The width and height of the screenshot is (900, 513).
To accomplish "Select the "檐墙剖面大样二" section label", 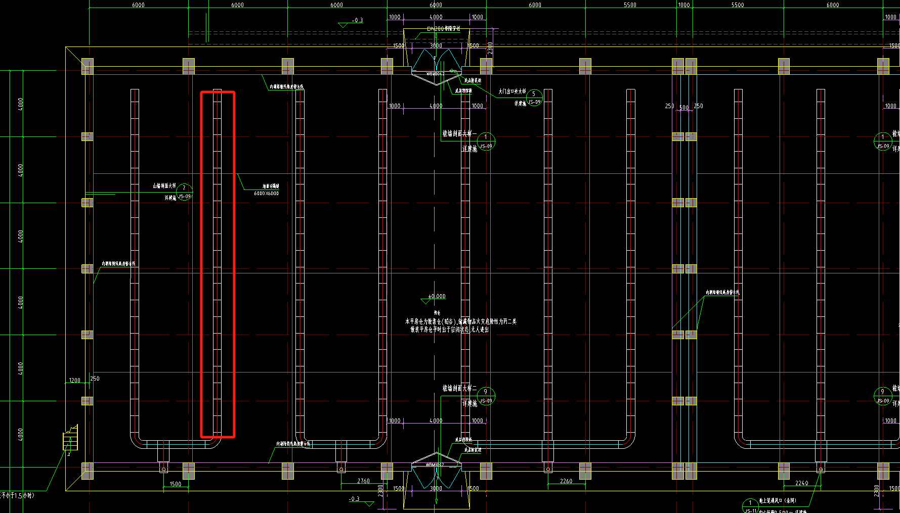I will click(x=459, y=388).
